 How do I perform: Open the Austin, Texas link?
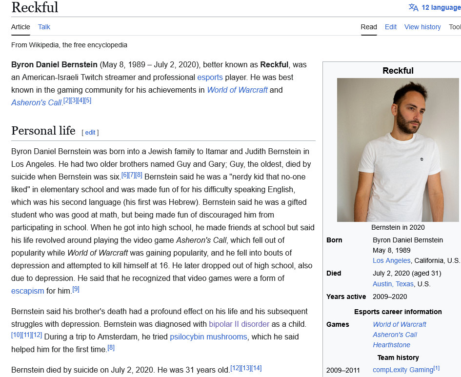pyautogui.click(x=393, y=283)
